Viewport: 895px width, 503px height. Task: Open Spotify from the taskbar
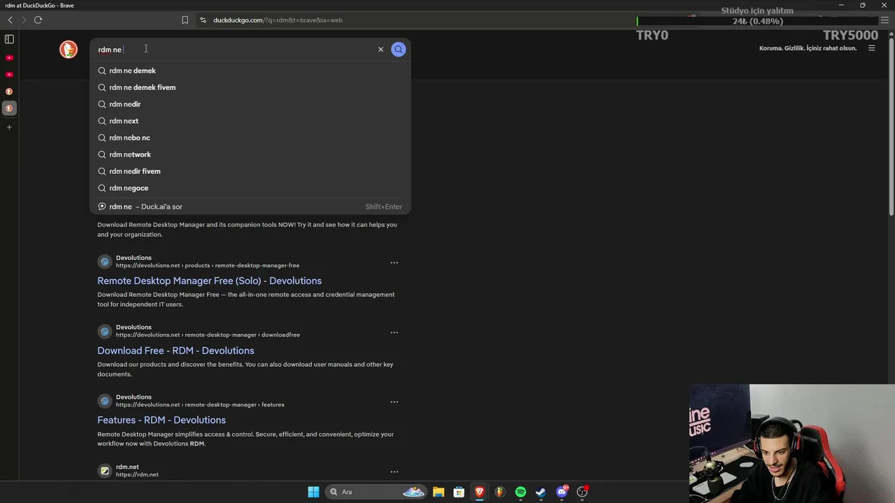[x=520, y=492]
